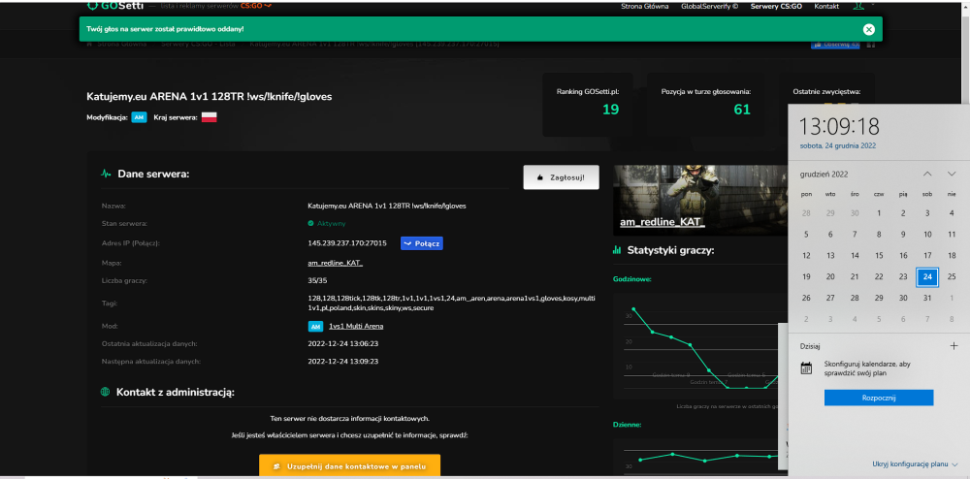This screenshot has height=479, width=970.
Task: Open Strona Główna in top navigation
Action: [x=645, y=6]
